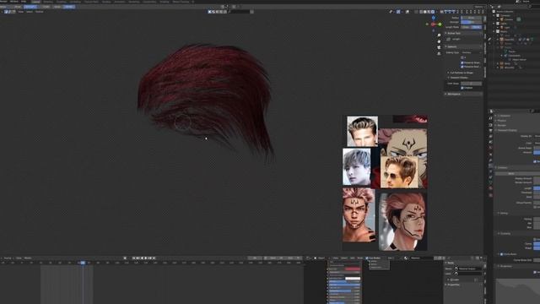Jump to the timeline end frame
This screenshot has width=540, height=304.
(x=154, y=258)
